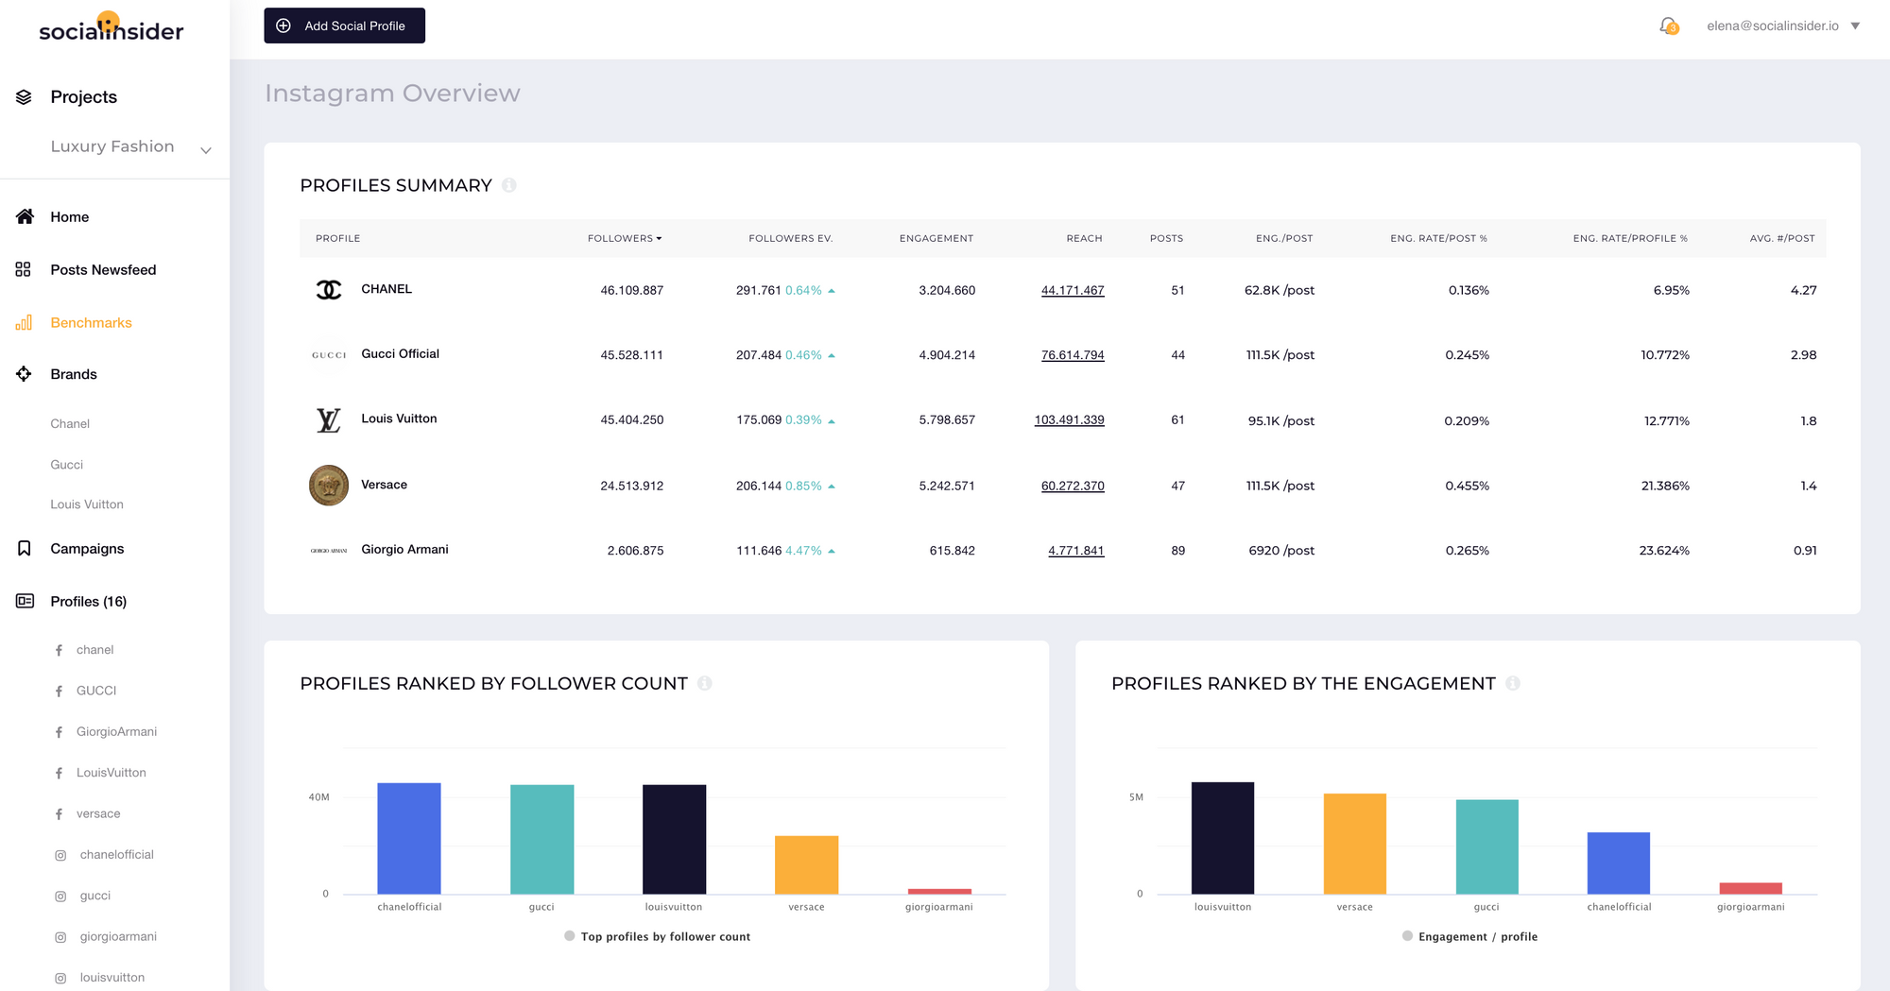Expand the Luxury Fashion project dropdown
Viewport: 1890px width, 991px height.
tap(205, 149)
